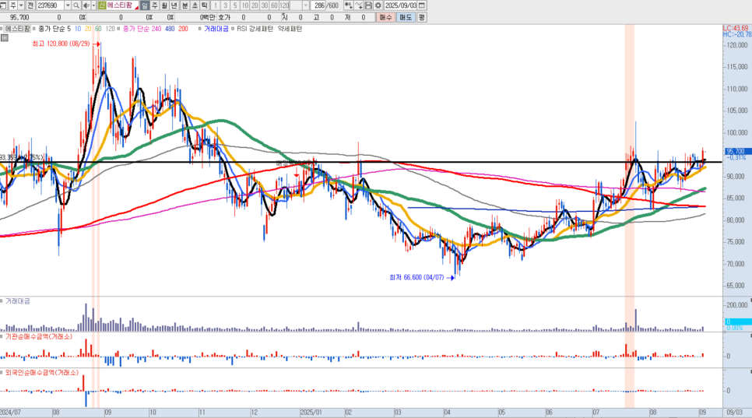This screenshot has width=752, height=418.
Task: Select the yearly chart period 년
Action: (174, 5)
